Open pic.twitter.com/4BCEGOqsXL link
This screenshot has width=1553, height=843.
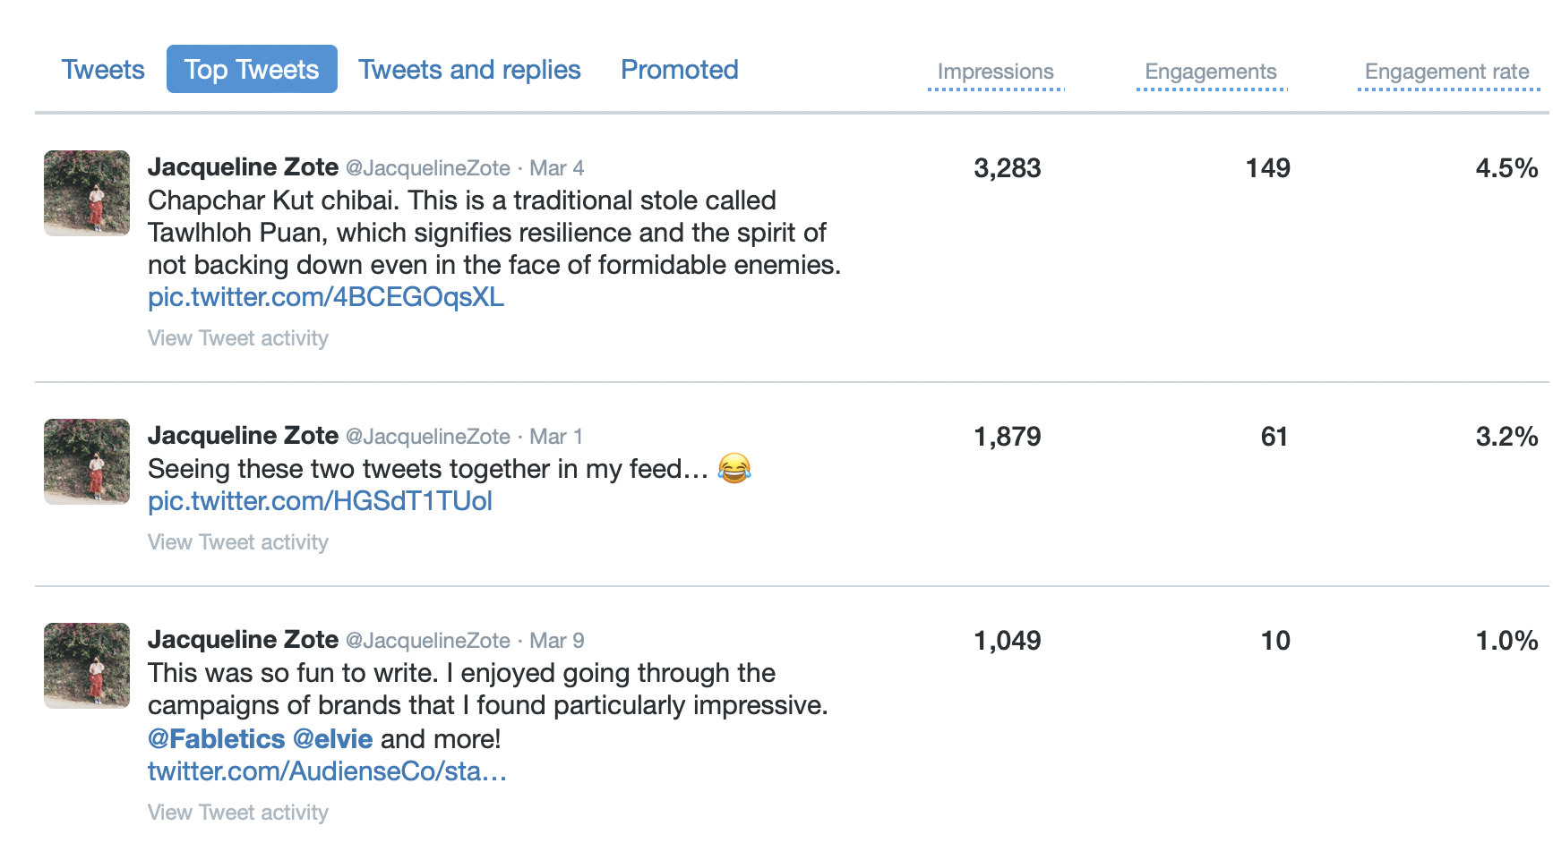[326, 297]
